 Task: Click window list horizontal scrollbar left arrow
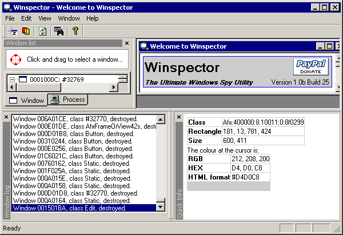pyautogui.click(x=11, y=87)
